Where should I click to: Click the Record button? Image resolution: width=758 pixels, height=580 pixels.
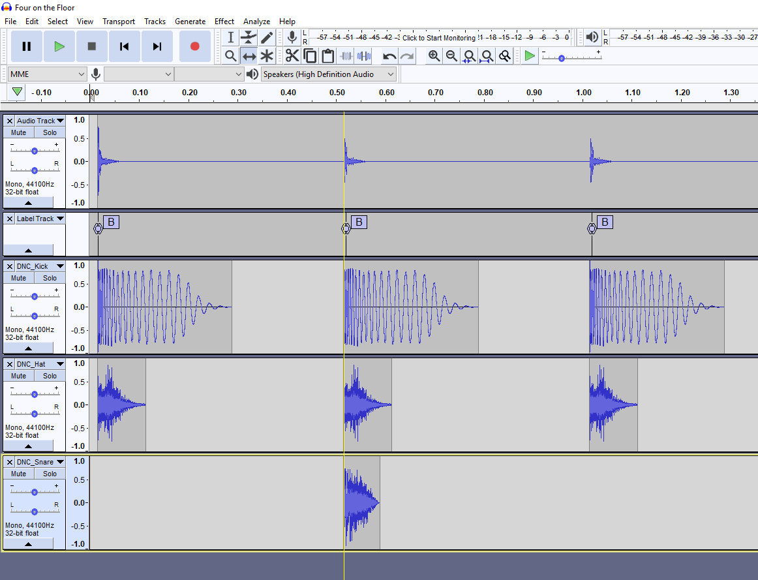(194, 46)
